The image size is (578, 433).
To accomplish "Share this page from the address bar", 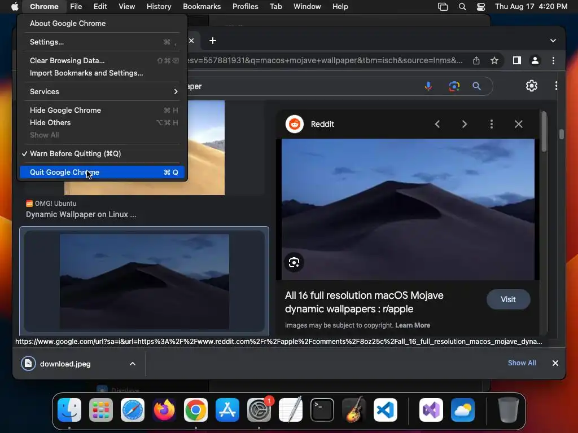I will coord(476,60).
